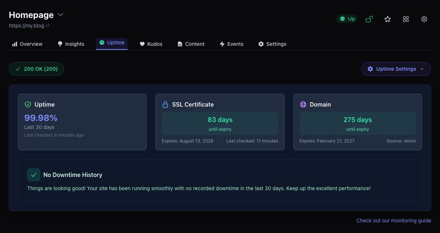Image resolution: width=440 pixels, height=233 pixels.
Task: Click the 275 days until expiry box
Action: tap(357, 123)
